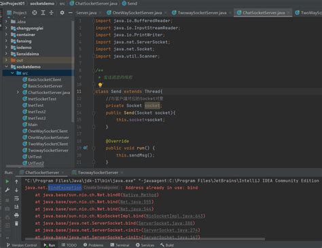Clear console output with trash icon

(x=16, y=224)
